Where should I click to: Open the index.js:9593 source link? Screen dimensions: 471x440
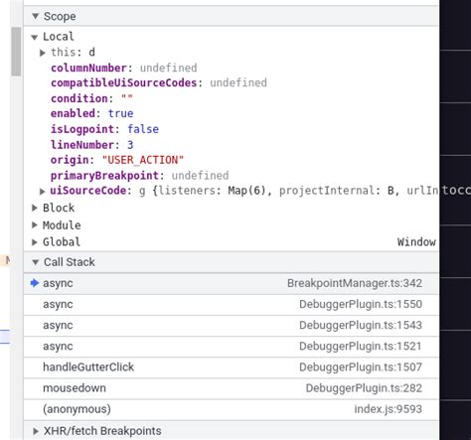(389, 409)
